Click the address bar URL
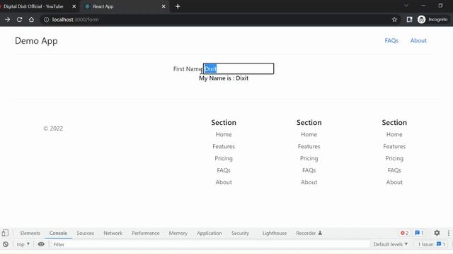This screenshot has width=453, height=254. click(x=75, y=20)
